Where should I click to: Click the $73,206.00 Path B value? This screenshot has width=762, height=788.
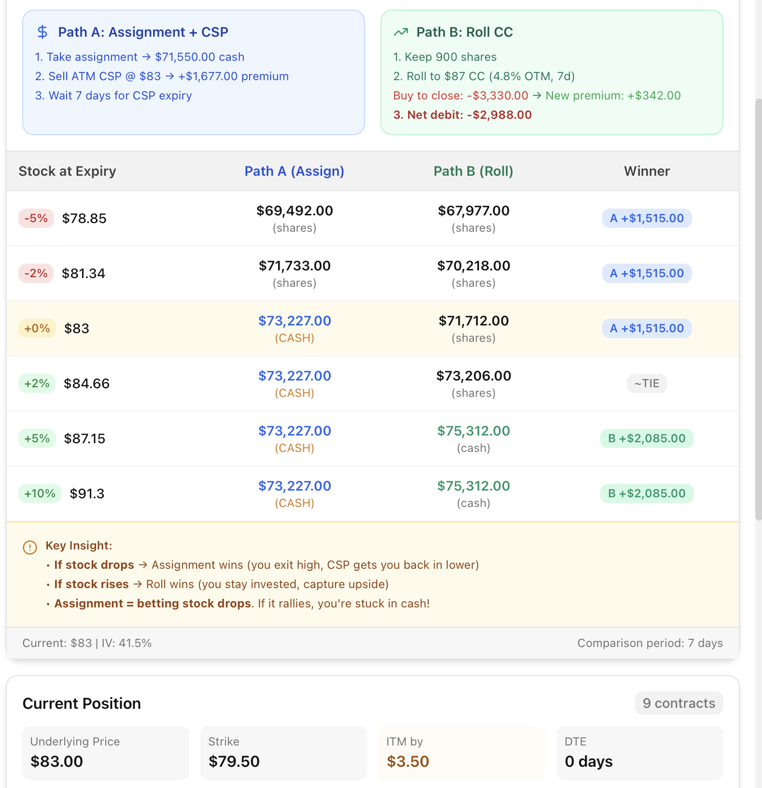pos(474,376)
